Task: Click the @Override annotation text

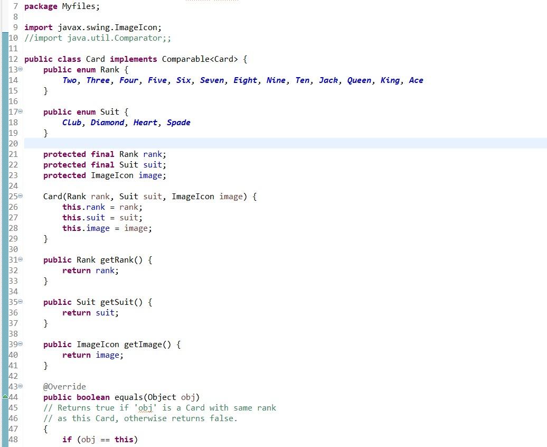Action: click(64, 386)
